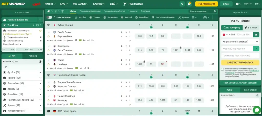Select В 1 клик registration tab
The width and height of the screenshot is (262, 116).
tap(251, 28)
